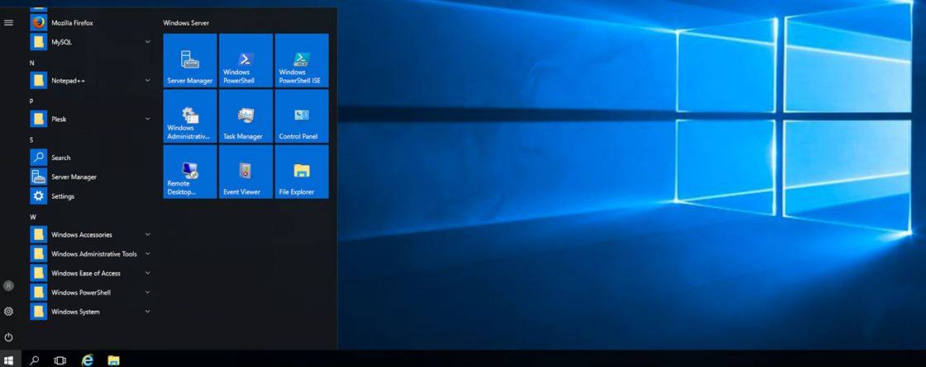
Task: Open the hamburger menu at top of Start
Action: (8, 23)
